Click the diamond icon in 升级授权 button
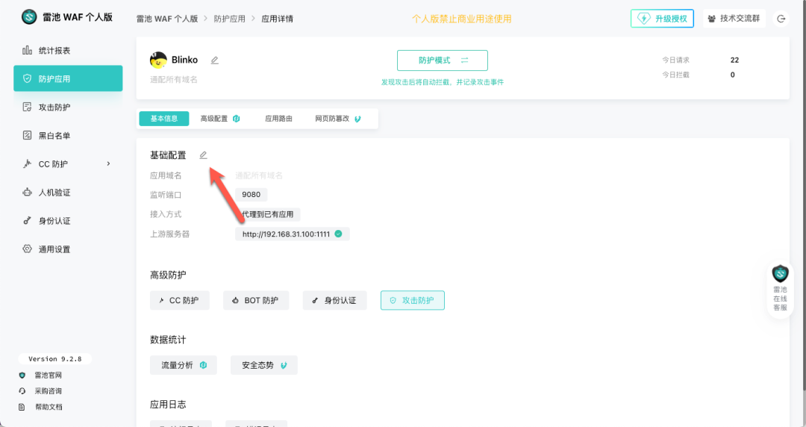 [x=643, y=19]
